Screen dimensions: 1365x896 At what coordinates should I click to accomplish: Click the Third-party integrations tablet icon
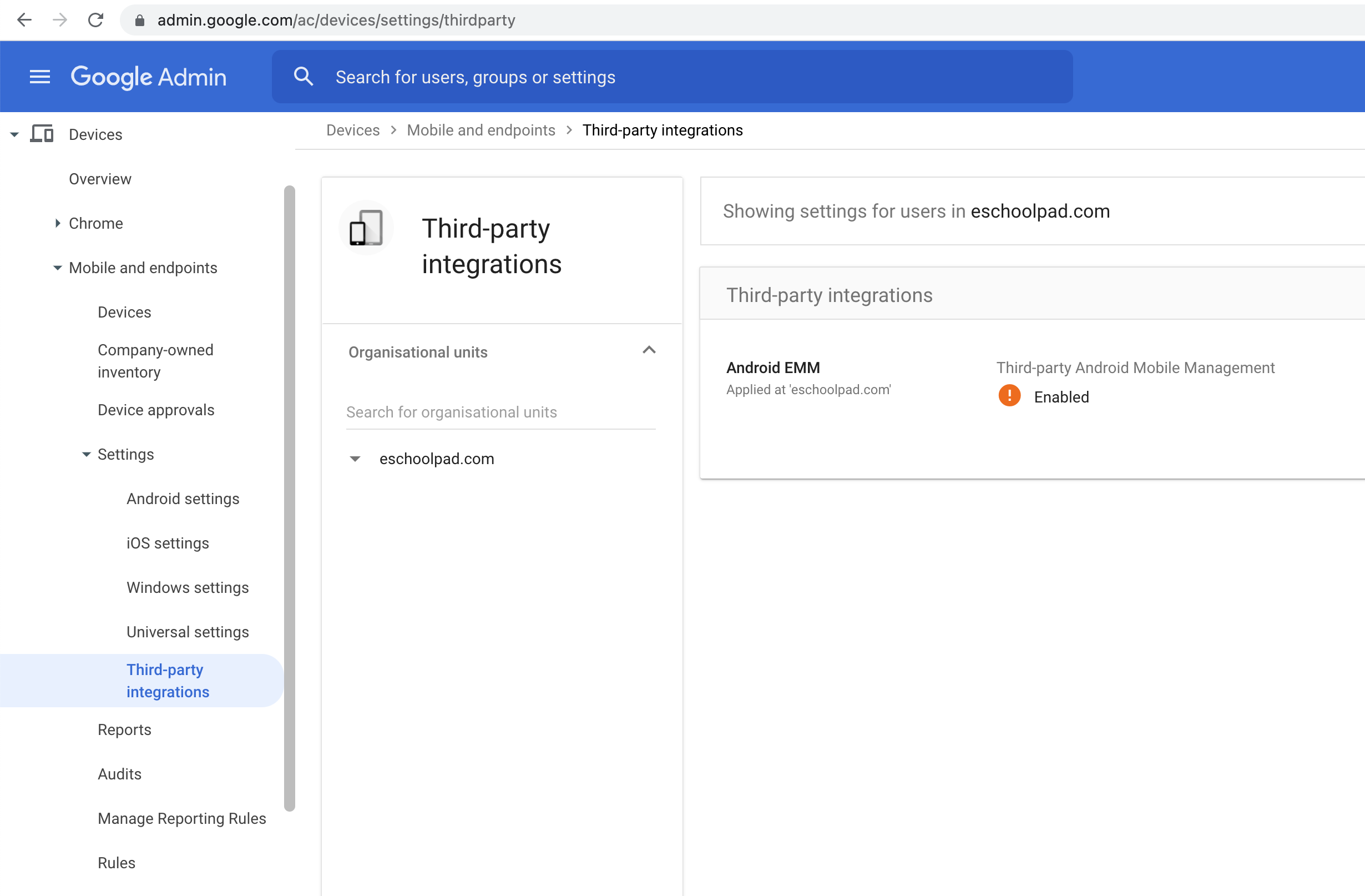(x=366, y=227)
